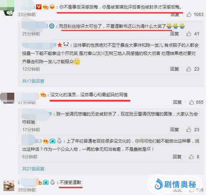The image size is (206, 195).
Task: Click the orange V verified badge
Action: tap(39, 7)
